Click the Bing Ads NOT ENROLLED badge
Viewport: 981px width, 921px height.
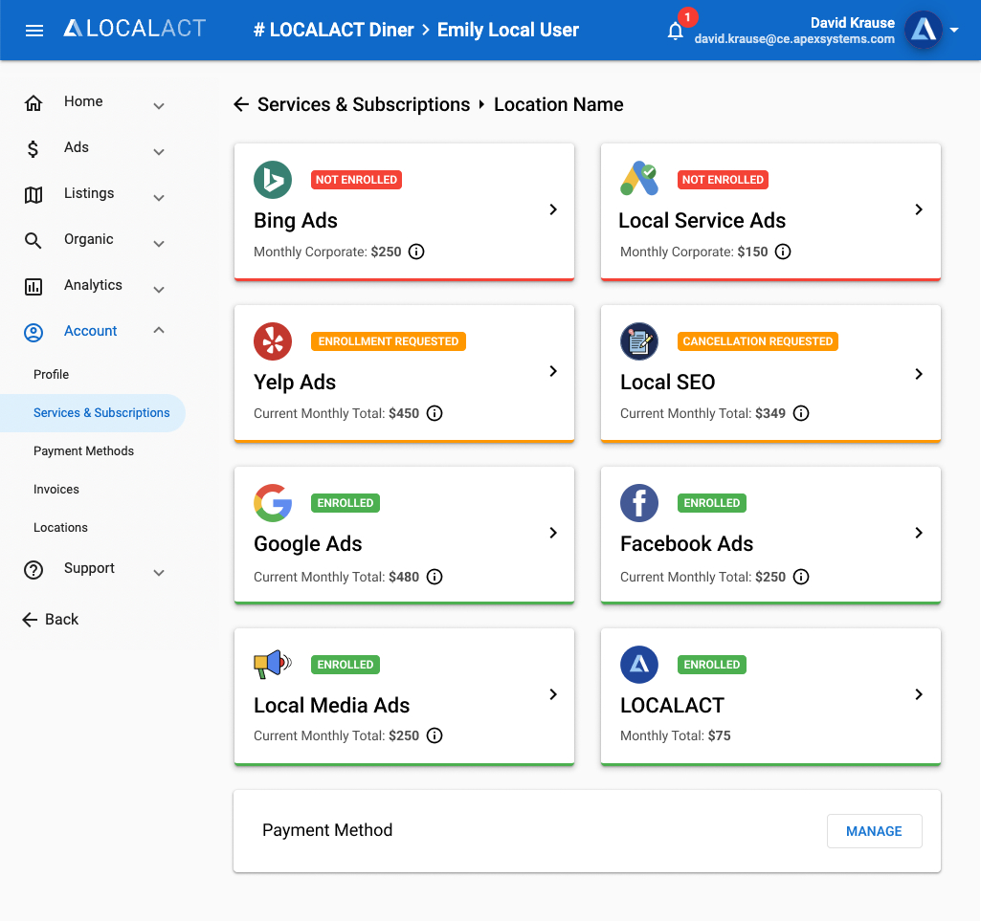[357, 180]
